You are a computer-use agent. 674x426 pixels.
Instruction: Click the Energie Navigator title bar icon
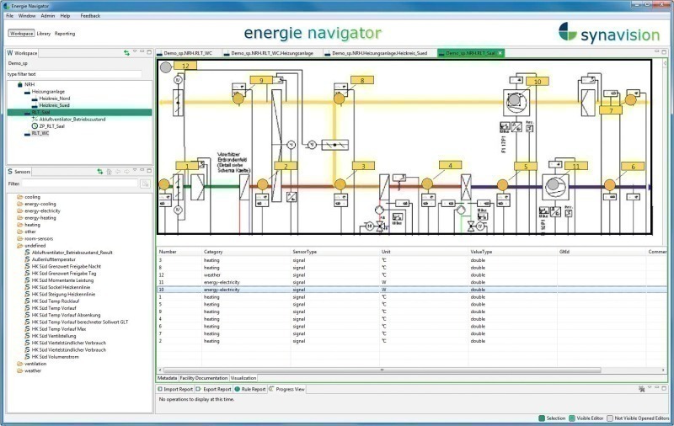pos(6,6)
